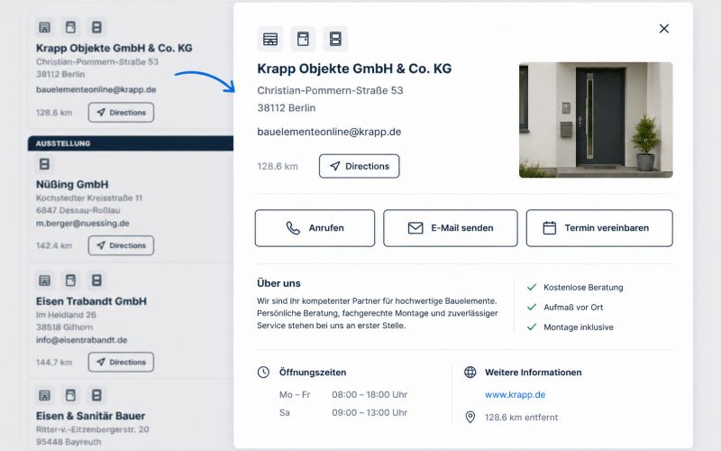This screenshot has width=721, height=451.
Task: Click Directions for Nüßing GmbH
Action: pyautogui.click(x=121, y=245)
